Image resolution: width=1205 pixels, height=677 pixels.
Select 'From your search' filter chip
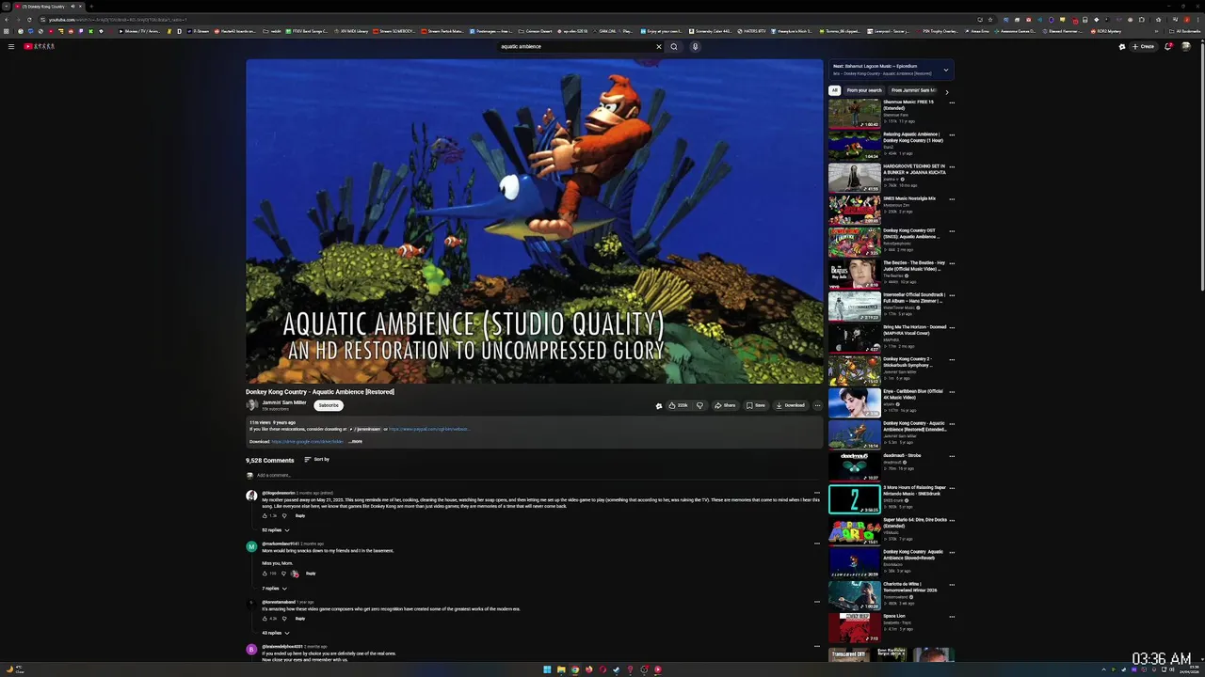(x=864, y=90)
